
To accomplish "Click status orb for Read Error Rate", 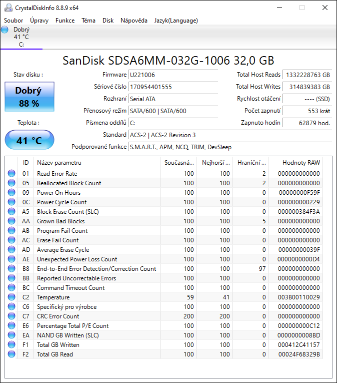I will coord(11,174).
